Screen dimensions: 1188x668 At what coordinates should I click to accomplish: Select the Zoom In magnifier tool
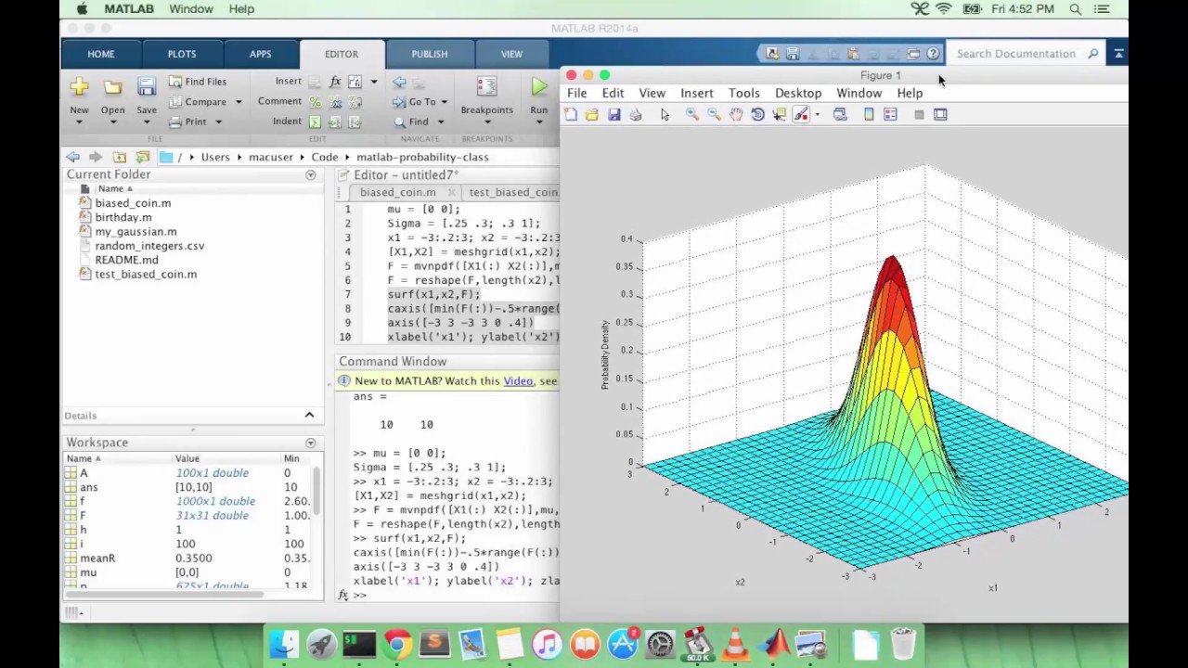pyautogui.click(x=692, y=114)
